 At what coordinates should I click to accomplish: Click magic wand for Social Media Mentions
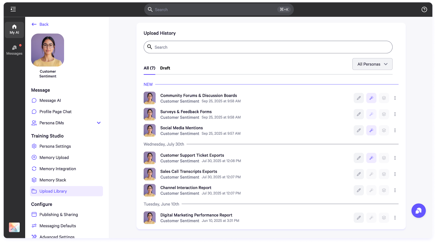[371, 130]
